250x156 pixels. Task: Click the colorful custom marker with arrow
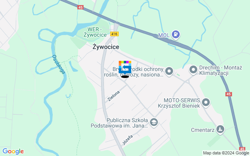[x=125, y=67]
